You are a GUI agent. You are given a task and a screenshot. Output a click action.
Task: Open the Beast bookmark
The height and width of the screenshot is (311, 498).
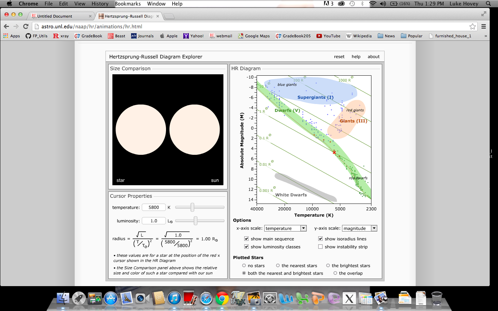point(117,36)
